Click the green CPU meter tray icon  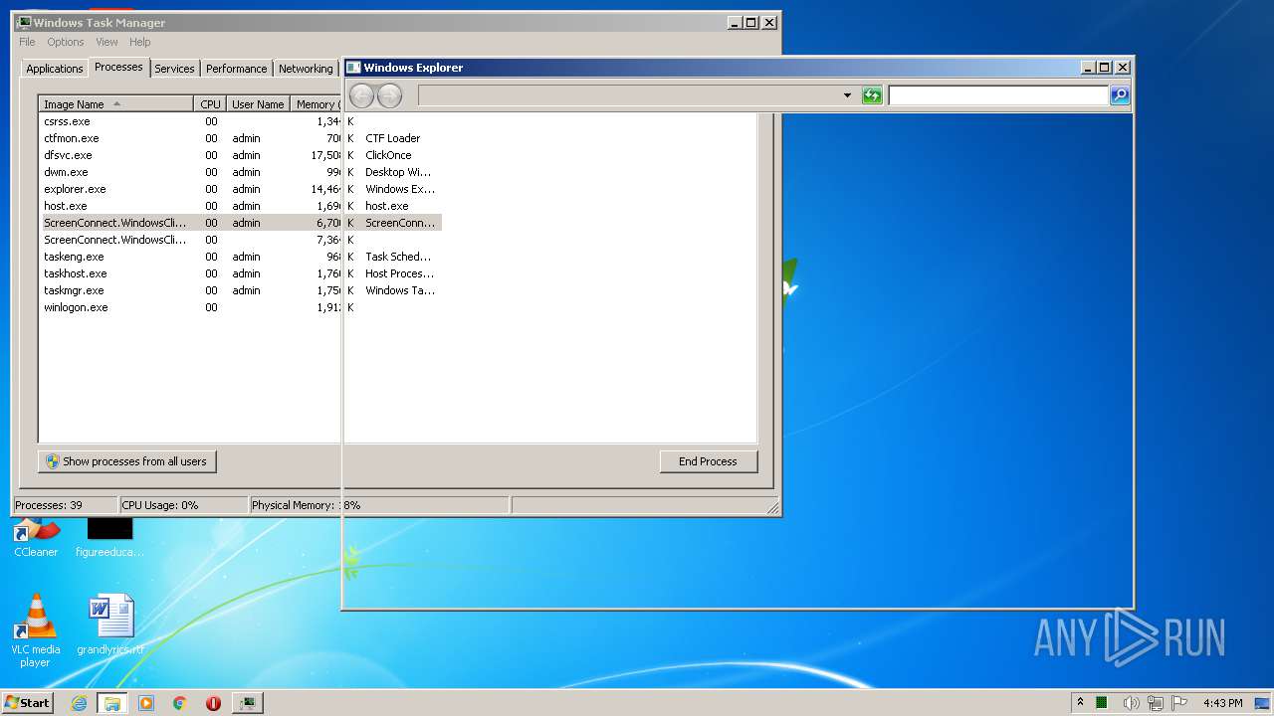coord(1103,703)
